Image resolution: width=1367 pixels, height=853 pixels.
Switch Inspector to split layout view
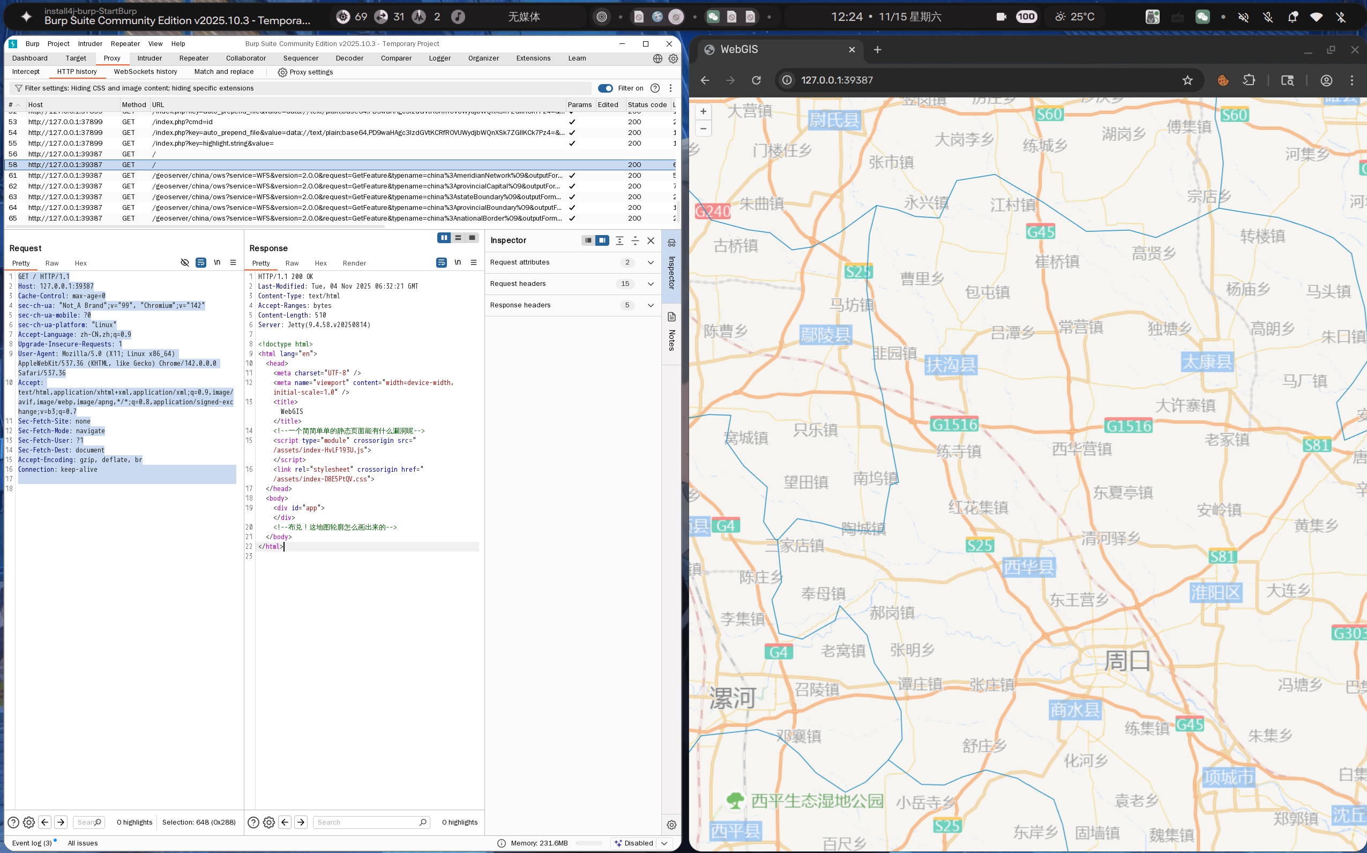point(602,240)
